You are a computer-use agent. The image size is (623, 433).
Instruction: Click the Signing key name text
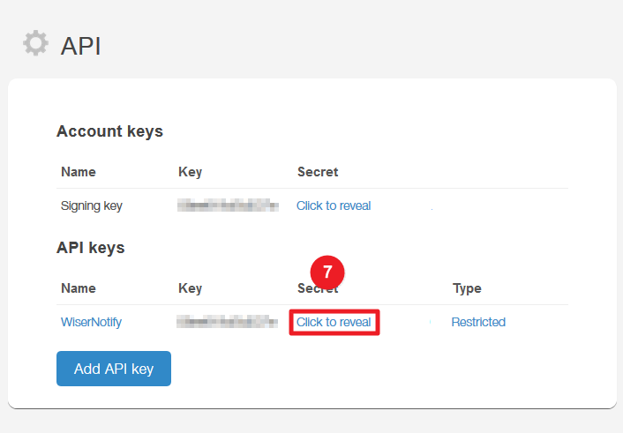[92, 205]
